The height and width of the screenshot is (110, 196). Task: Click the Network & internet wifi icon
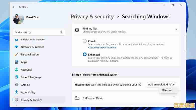pyautogui.click(x=17, y=47)
